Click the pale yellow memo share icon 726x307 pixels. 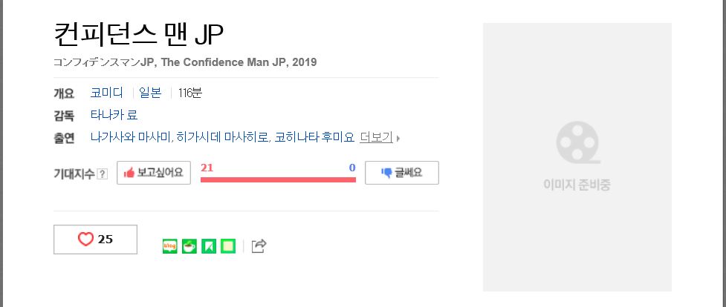[x=228, y=246]
